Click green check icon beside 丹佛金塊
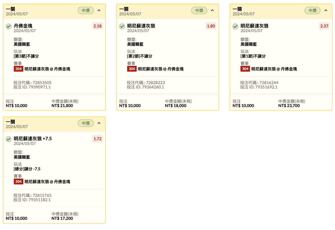 [9, 26]
